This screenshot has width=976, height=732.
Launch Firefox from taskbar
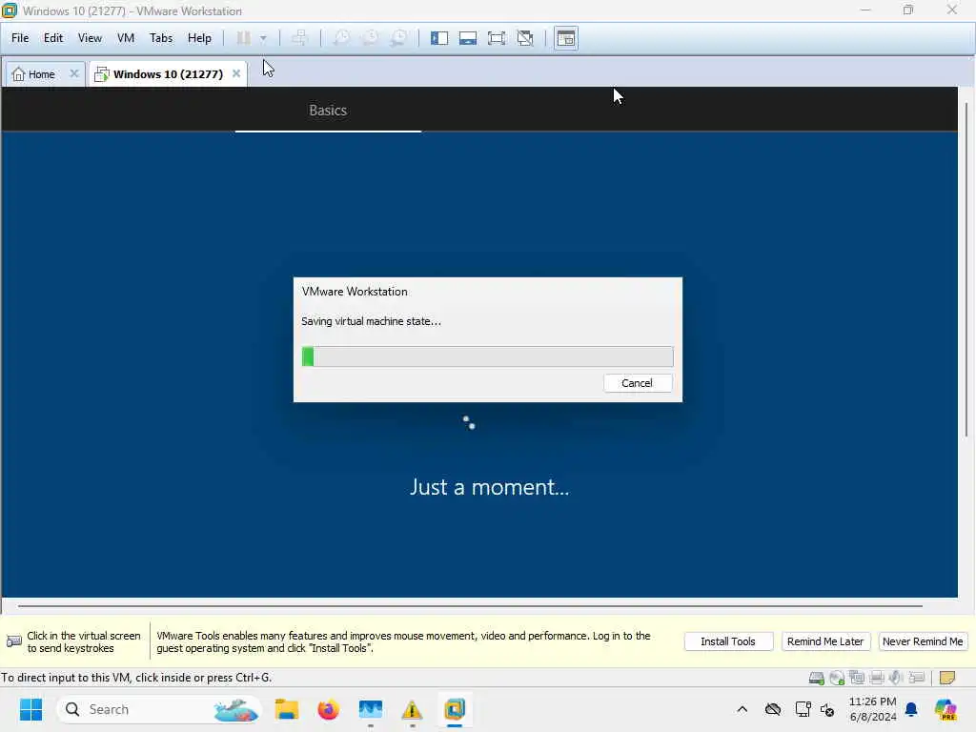click(329, 709)
